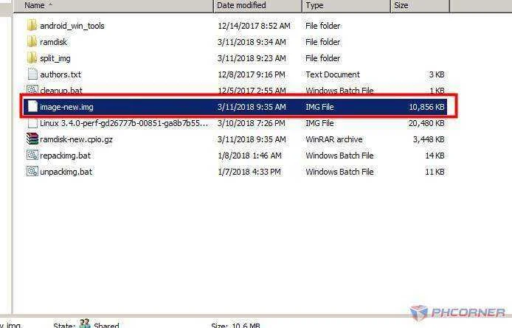Viewport: 512px width, 328px height.
Task: Click the 11 KB size cell
Action: coord(435,172)
